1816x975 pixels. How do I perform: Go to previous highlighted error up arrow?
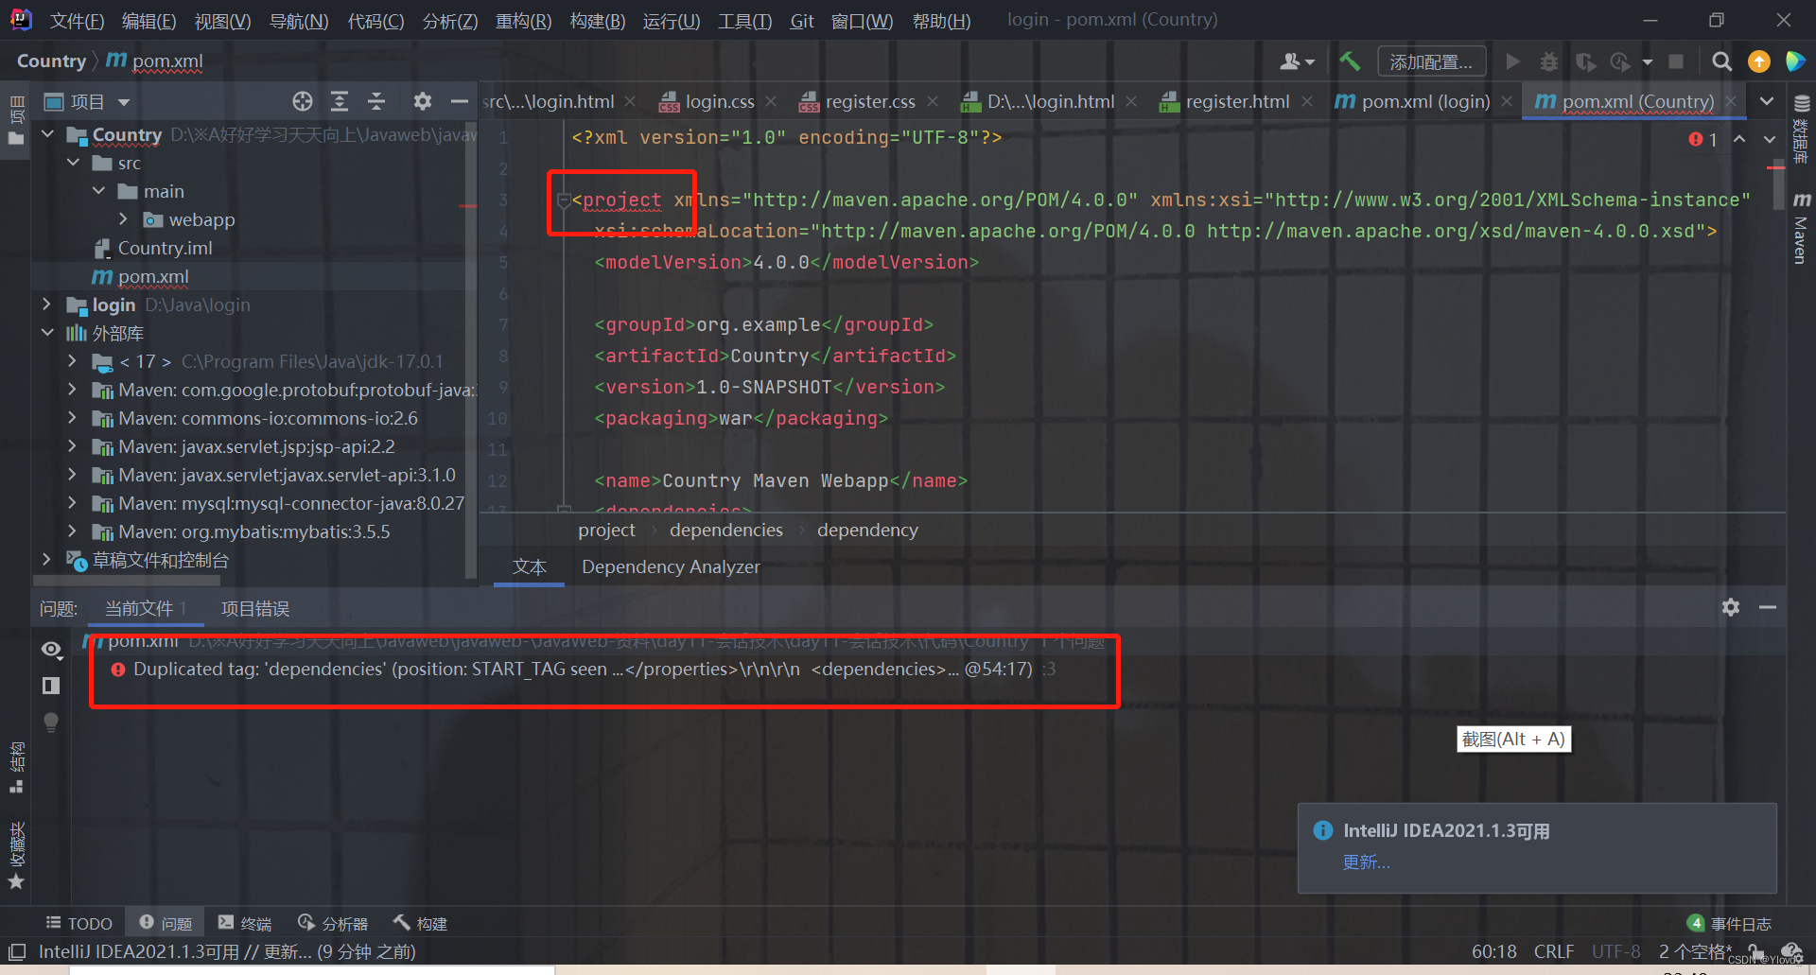(x=1738, y=139)
